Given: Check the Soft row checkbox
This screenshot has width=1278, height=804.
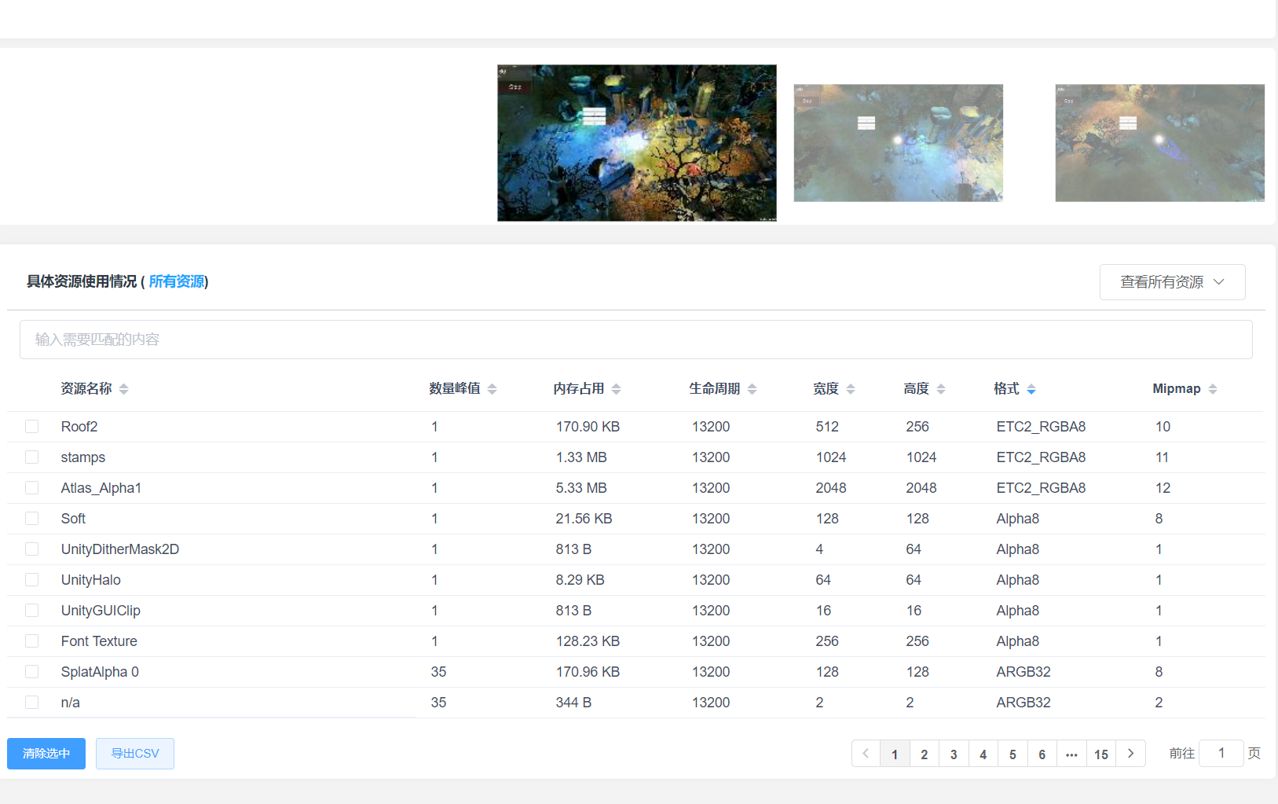Looking at the screenshot, I should (x=31, y=518).
